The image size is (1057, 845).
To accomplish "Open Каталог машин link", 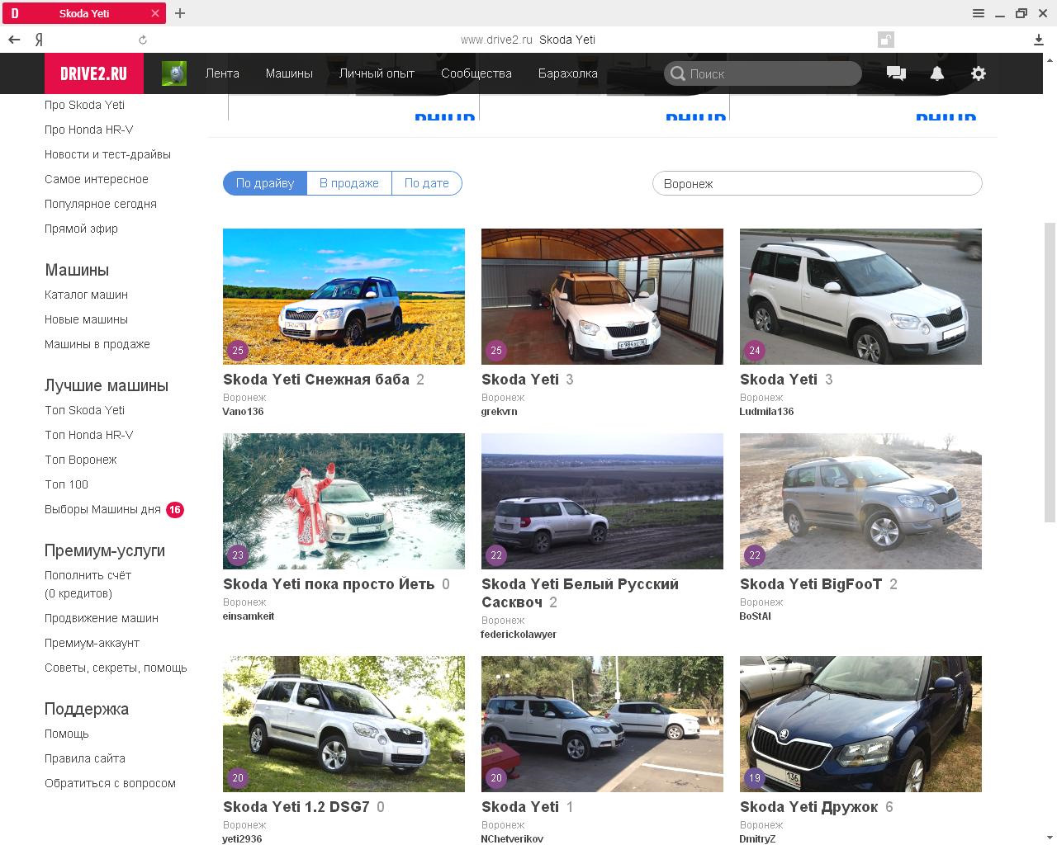I will [x=86, y=295].
